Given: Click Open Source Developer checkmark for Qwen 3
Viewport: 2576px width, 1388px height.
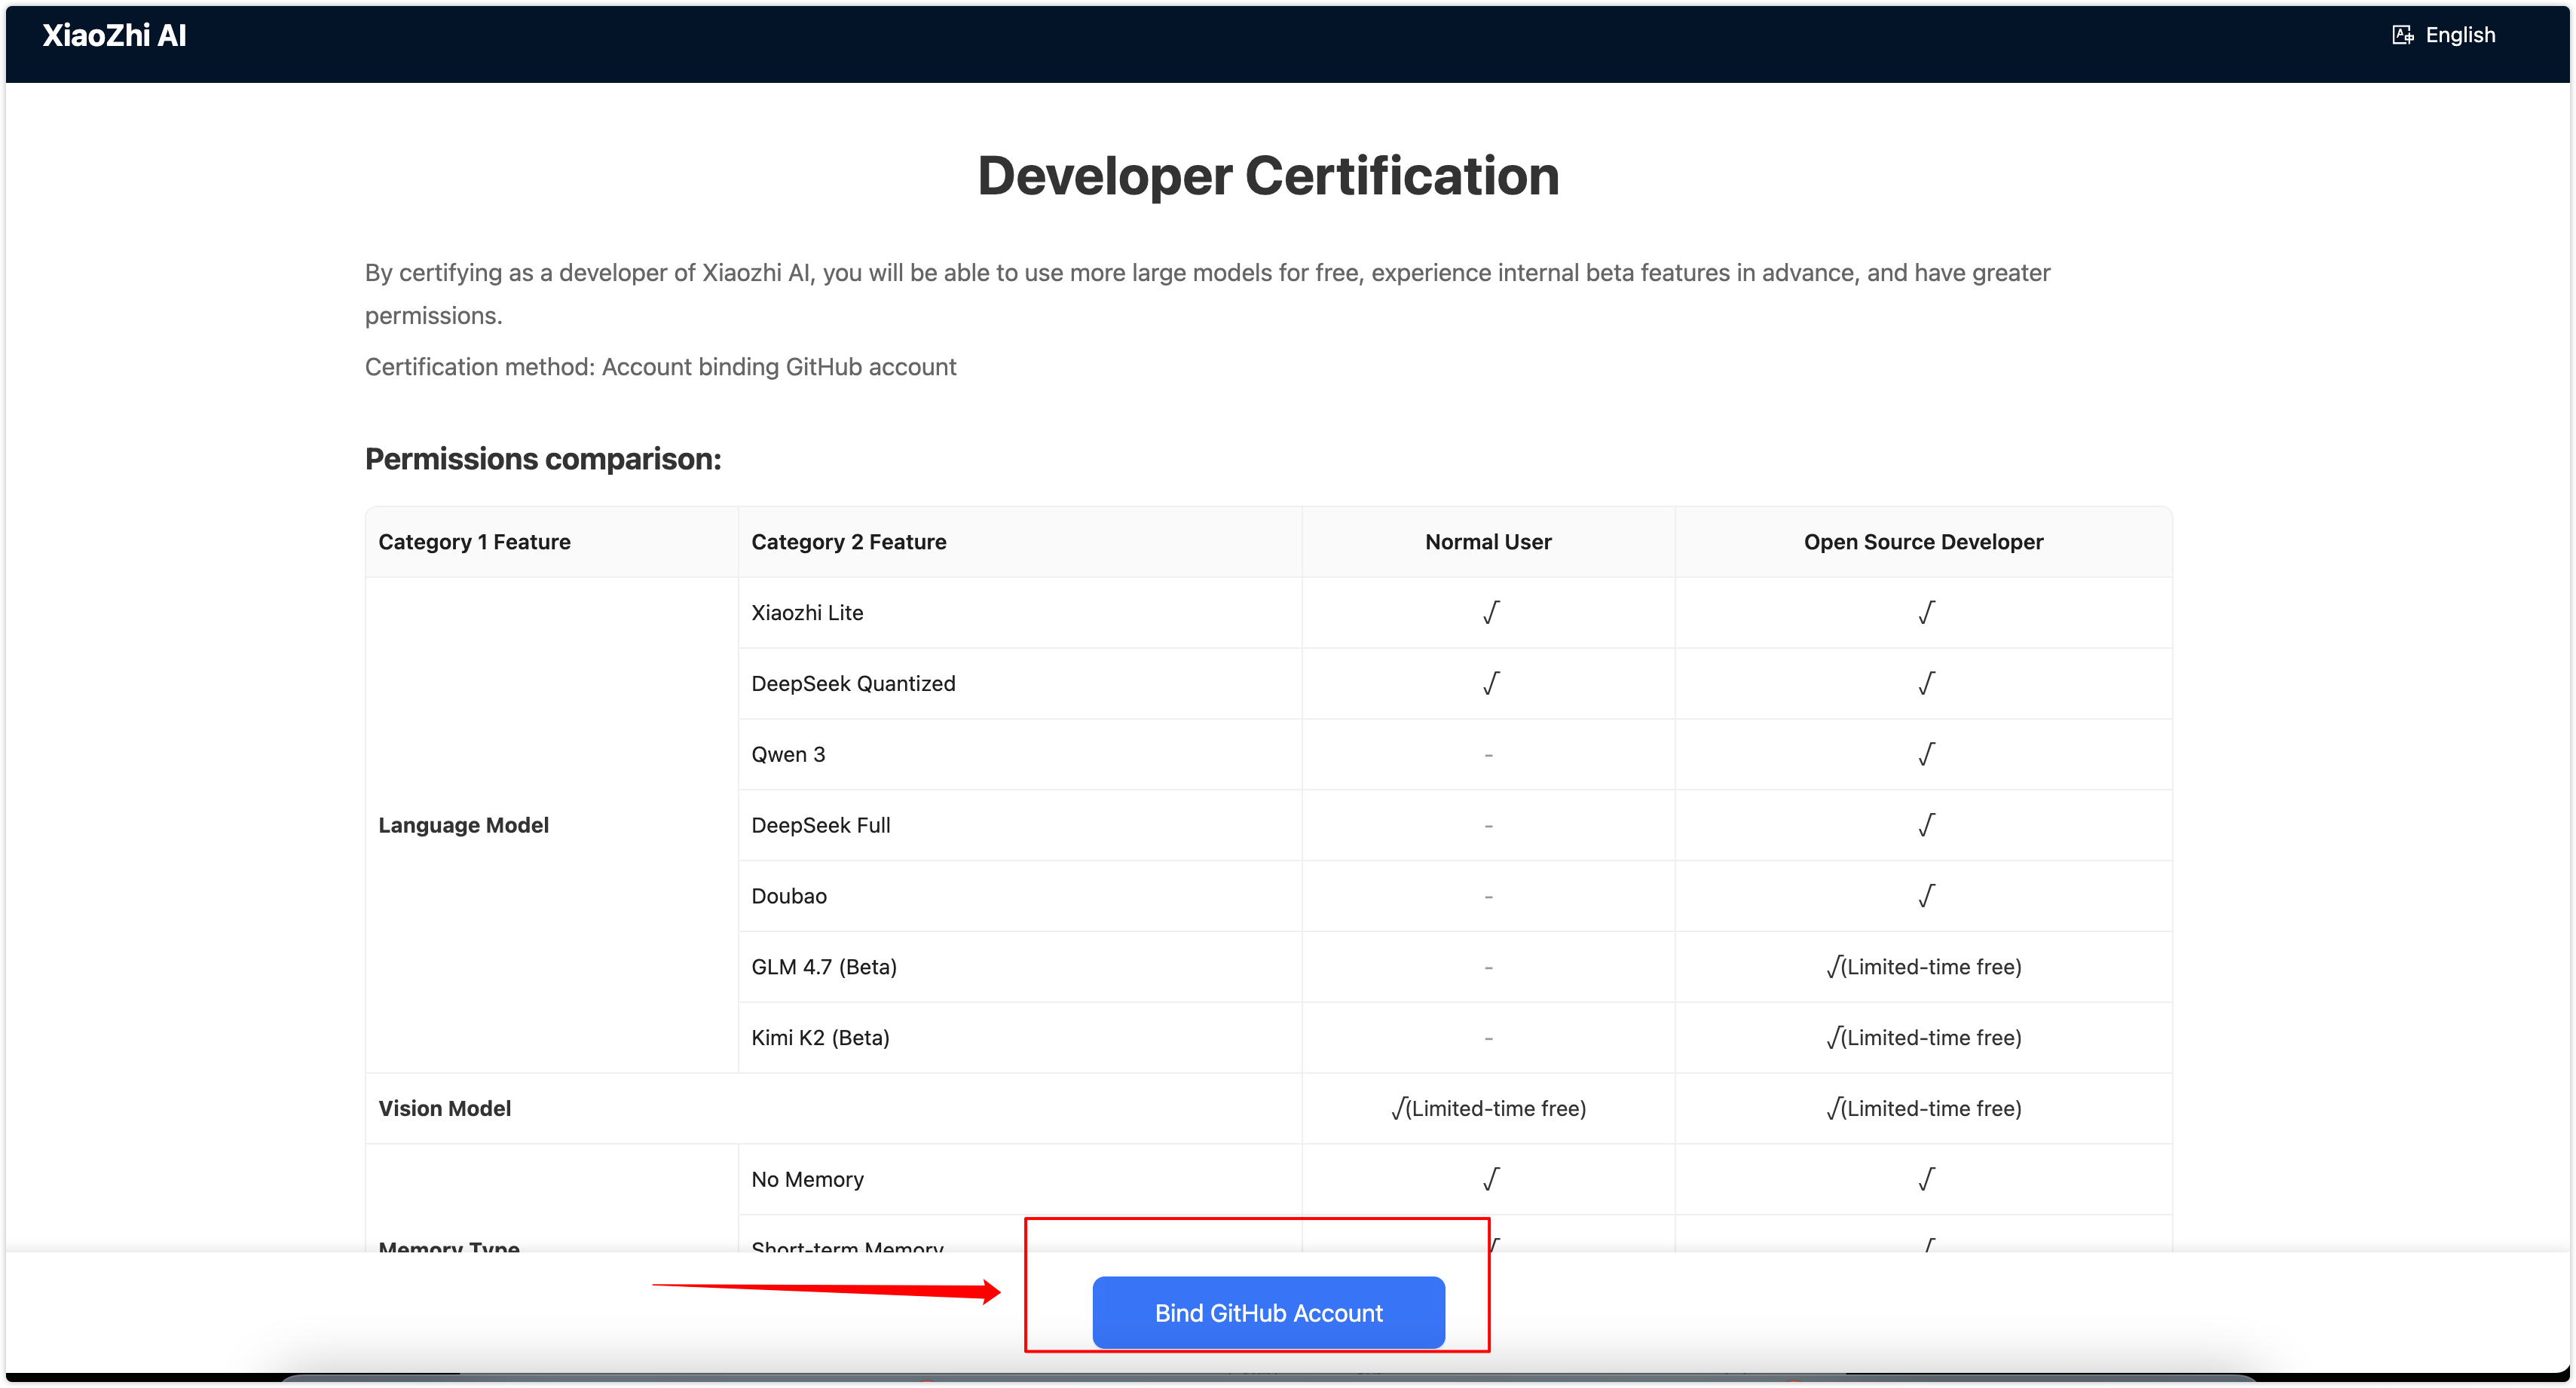Looking at the screenshot, I should tap(1926, 755).
